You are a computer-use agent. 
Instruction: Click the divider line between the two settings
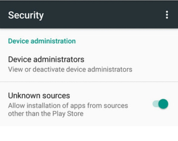pyautogui.click(x=89, y=82)
